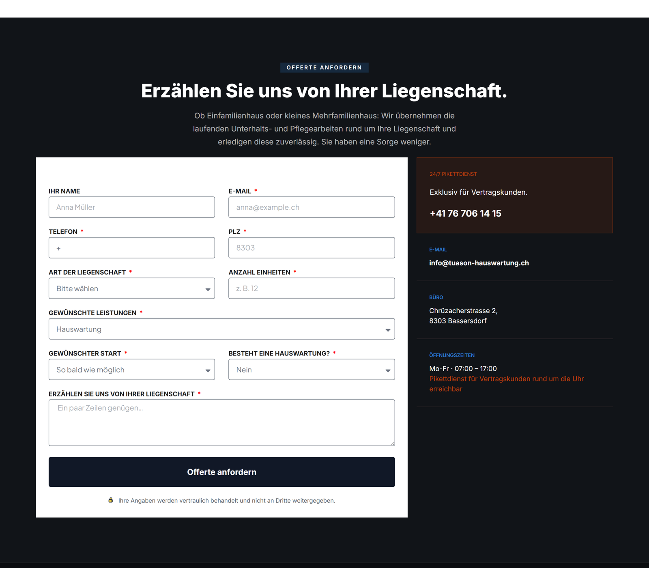Image resolution: width=649 pixels, height=568 pixels.
Task: Call the phone number +41 76 706 14 15
Action: click(465, 213)
